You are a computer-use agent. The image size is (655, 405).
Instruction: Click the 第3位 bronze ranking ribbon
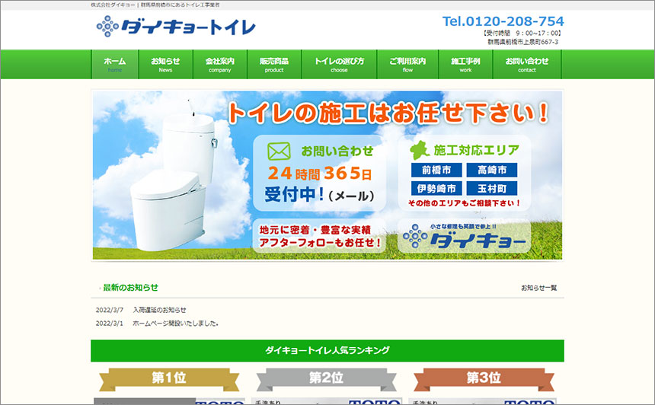(x=484, y=378)
